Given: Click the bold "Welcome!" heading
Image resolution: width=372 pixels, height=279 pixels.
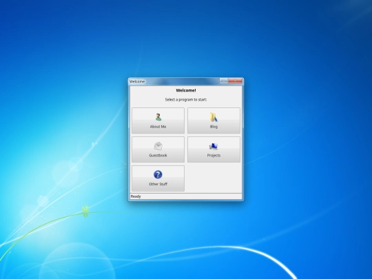Looking at the screenshot, I should tap(186, 90).
